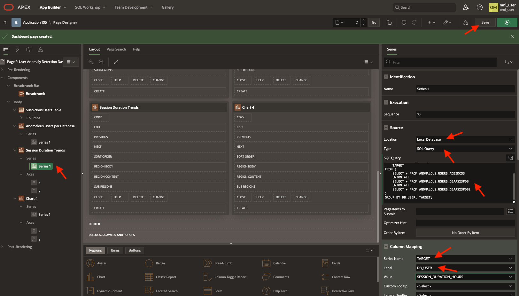
Task: Pick the Chart region from gallery
Action: [96, 277]
